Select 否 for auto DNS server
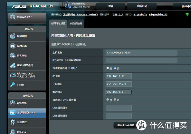The width and height of the screenshot is (191, 134). tap(115, 99)
